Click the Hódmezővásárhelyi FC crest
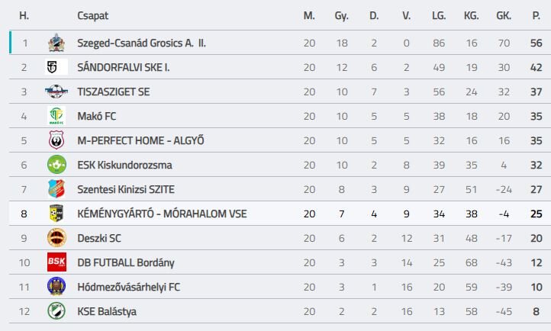This screenshot has width=551, height=331. [x=56, y=287]
